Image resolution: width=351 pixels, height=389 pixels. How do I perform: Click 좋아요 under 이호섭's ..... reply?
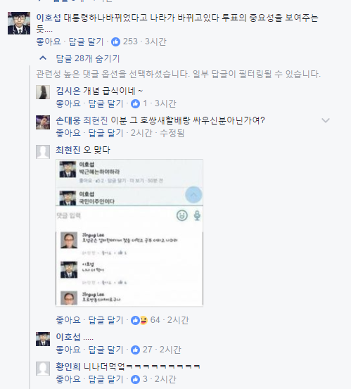point(68,350)
